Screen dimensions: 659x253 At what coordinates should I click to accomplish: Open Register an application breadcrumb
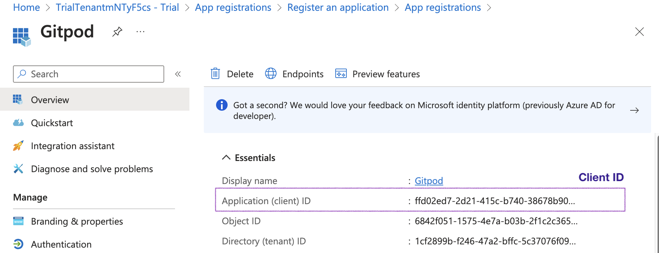(338, 8)
